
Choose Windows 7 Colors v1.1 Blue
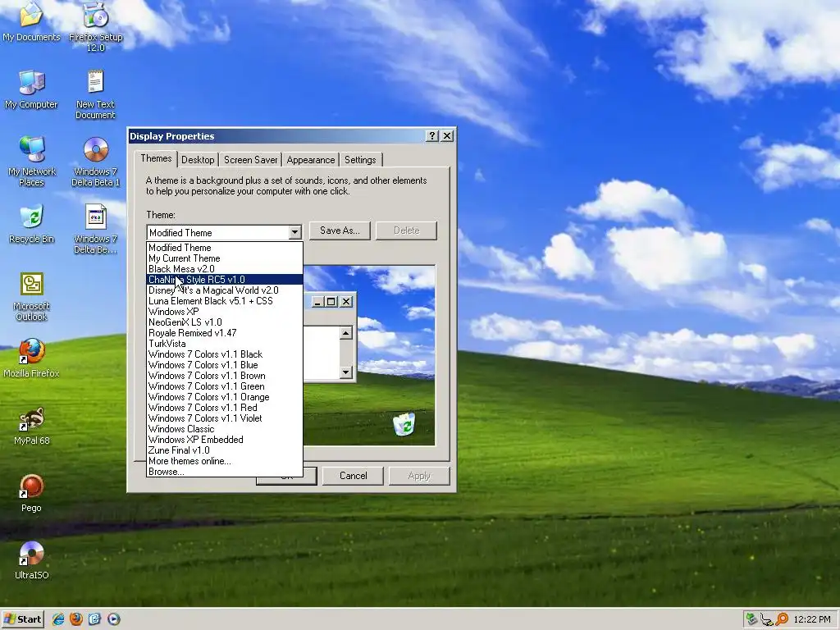point(225,365)
